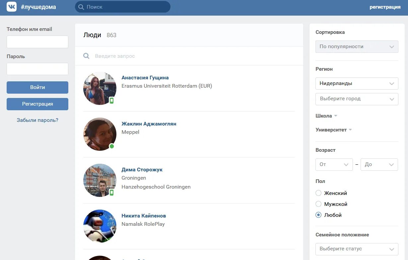Click the magnifier icon beside Введите запрос
The width and height of the screenshot is (408, 260).
point(86,56)
